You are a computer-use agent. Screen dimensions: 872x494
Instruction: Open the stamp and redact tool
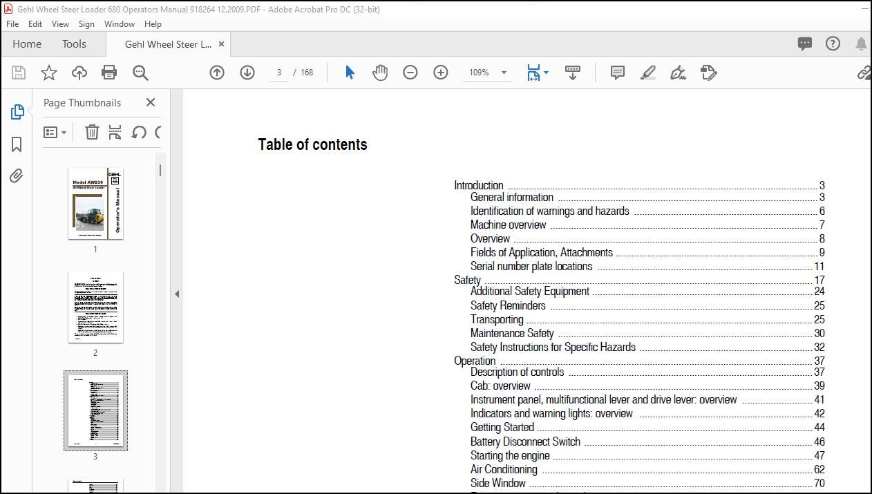pyautogui.click(x=708, y=73)
